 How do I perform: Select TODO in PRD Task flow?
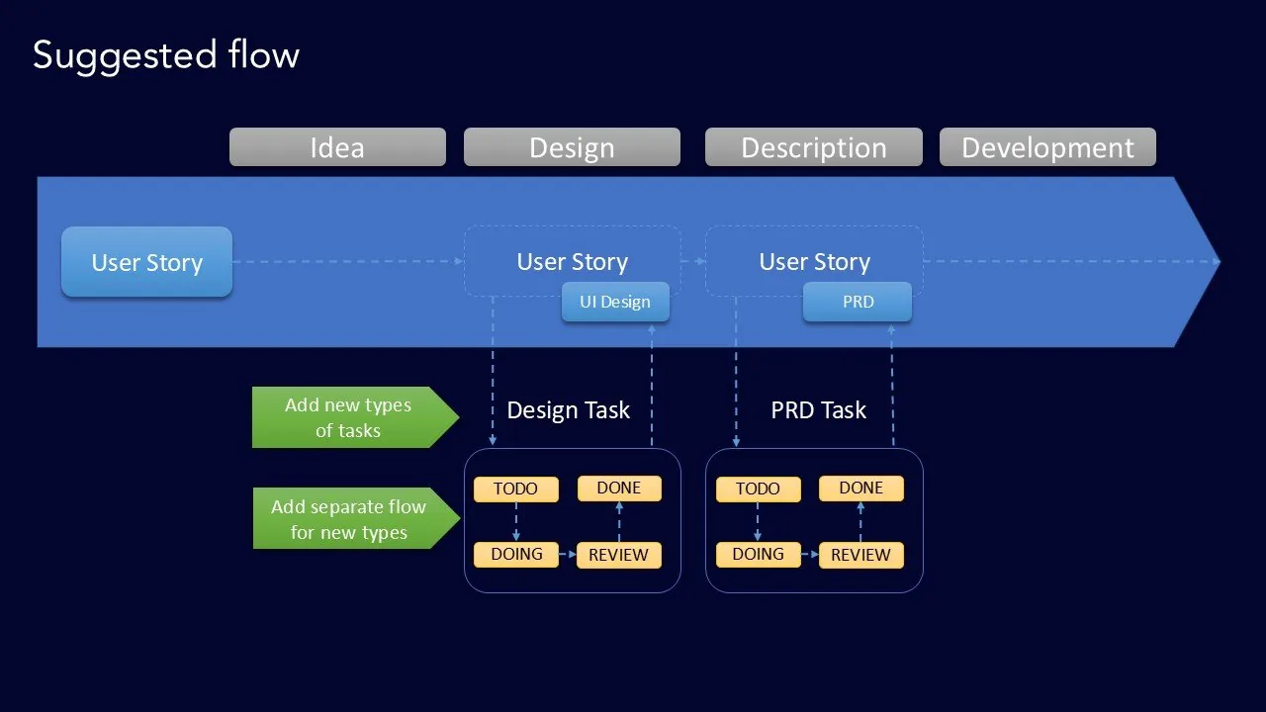tap(758, 489)
